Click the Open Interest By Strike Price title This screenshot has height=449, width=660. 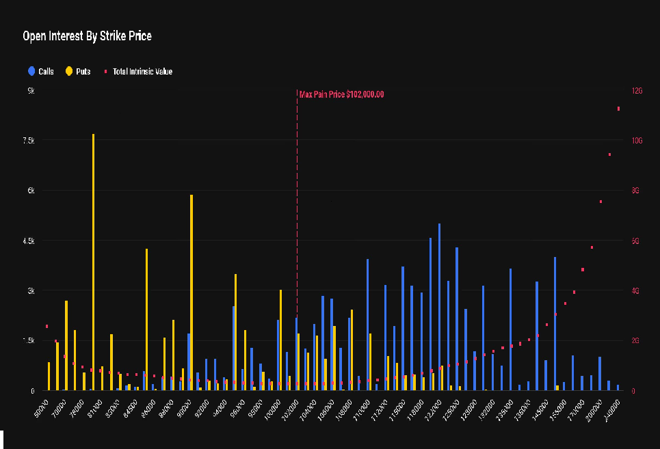pos(87,36)
